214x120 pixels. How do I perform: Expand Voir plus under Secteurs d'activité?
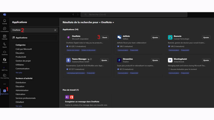pyautogui.click(x=19, y=106)
